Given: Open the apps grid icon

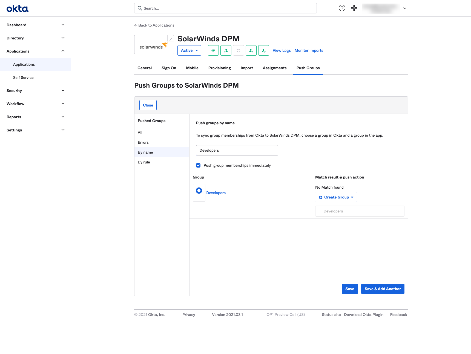Looking at the screenshot, I should 354,8.
